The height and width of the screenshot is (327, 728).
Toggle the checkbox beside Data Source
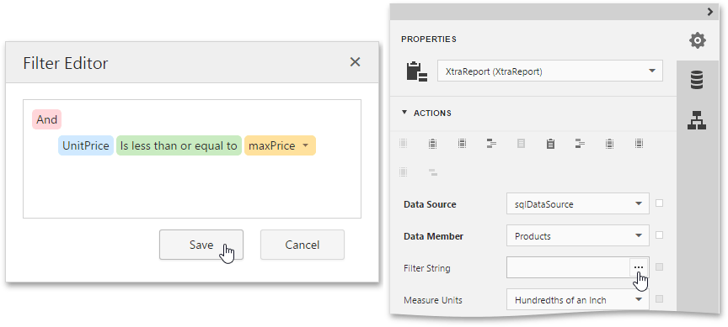click(x=659, y=203)
